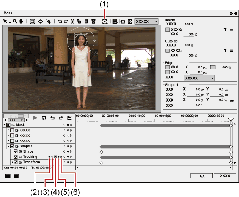Click the timeline zoom slider thumb
239x197 pixels.
21,116
